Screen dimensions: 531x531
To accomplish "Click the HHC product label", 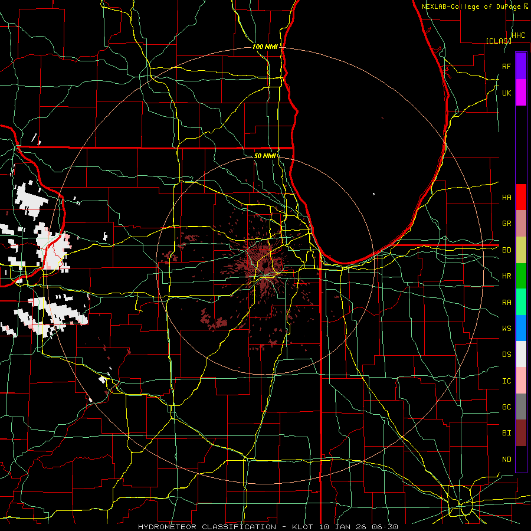I will (x=518, y=35).
